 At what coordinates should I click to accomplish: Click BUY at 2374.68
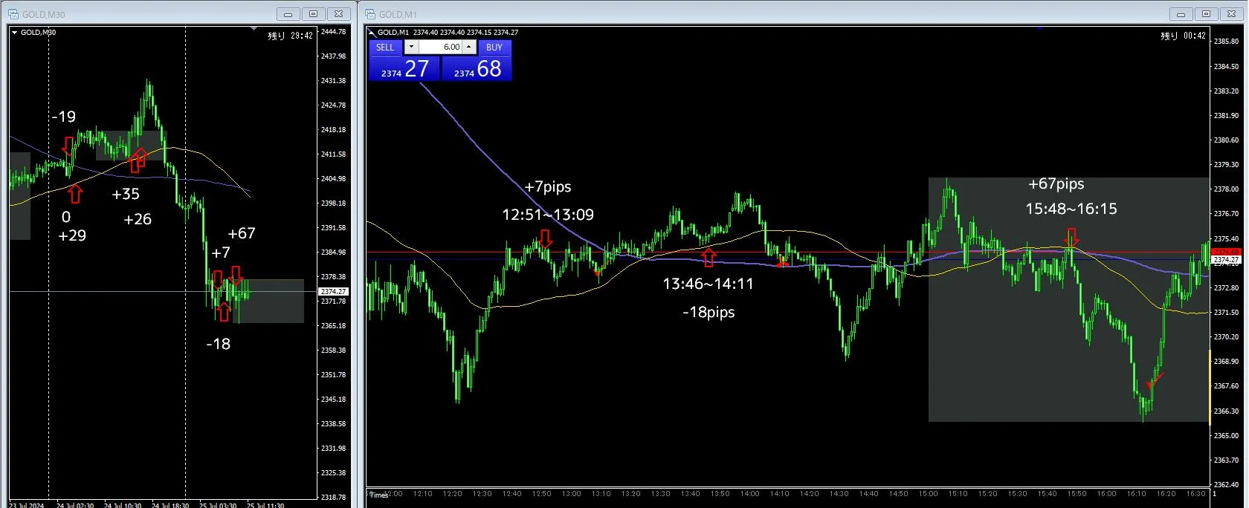[477, 68]
